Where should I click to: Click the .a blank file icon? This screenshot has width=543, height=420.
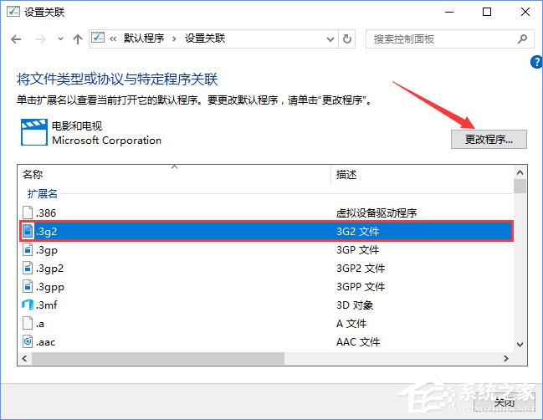[x=28, y=324]
